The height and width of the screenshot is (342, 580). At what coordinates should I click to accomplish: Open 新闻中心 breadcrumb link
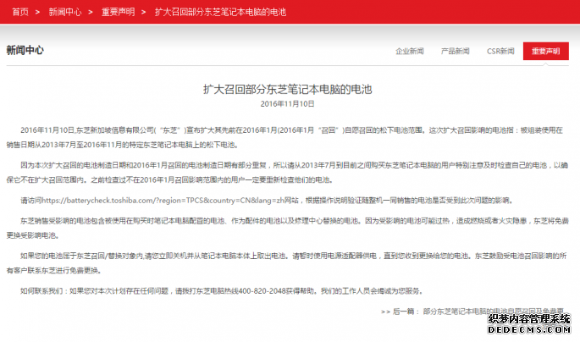(x=64, y=12)
